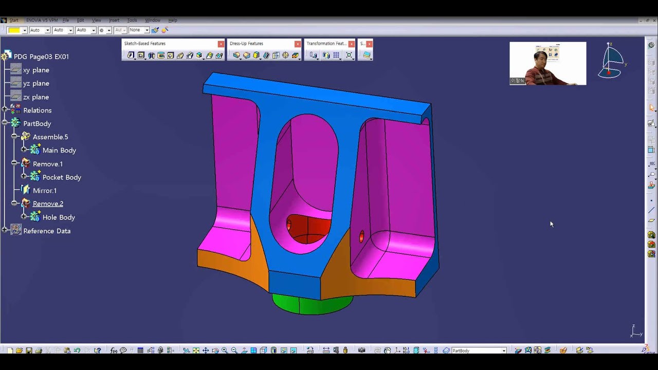Click the Capture camera icon
Image resolution: width=658 pixels, height=370 pixels.
click(361, 350)
